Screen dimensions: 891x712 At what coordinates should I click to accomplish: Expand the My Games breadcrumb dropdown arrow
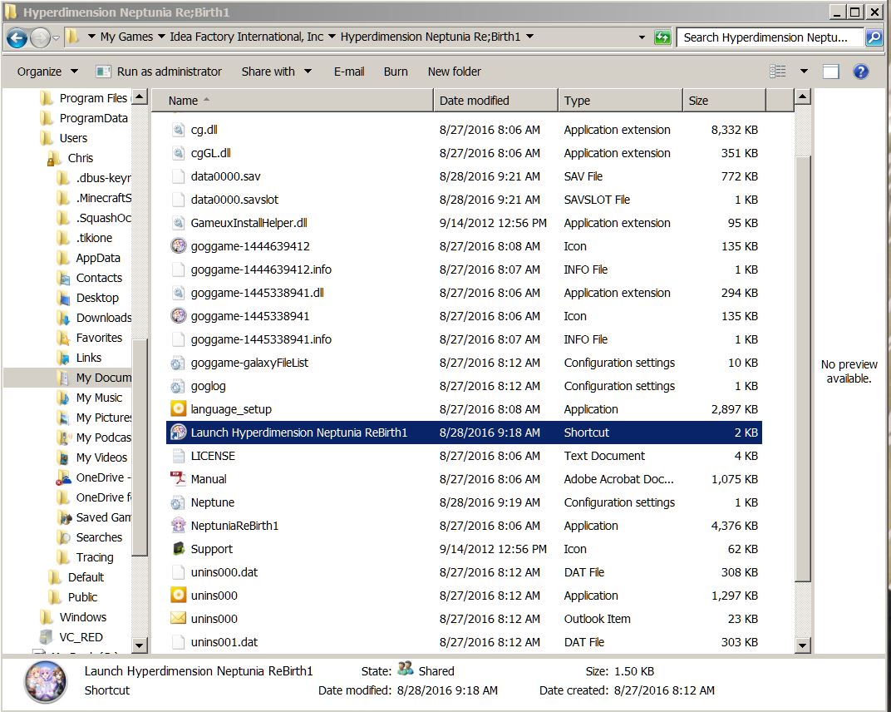161,37
